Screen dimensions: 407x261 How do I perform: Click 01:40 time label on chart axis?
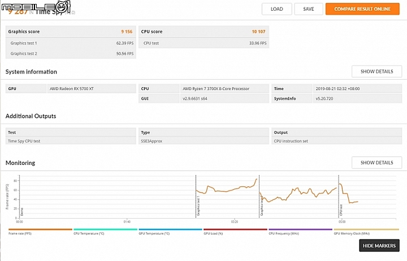(x=127, y=222)
